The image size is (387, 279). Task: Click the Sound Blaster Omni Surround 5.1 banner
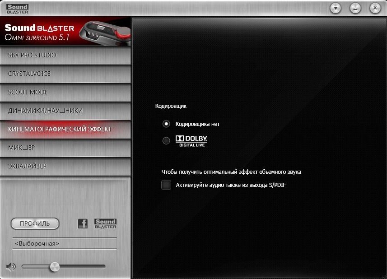[x=65, y=32]
